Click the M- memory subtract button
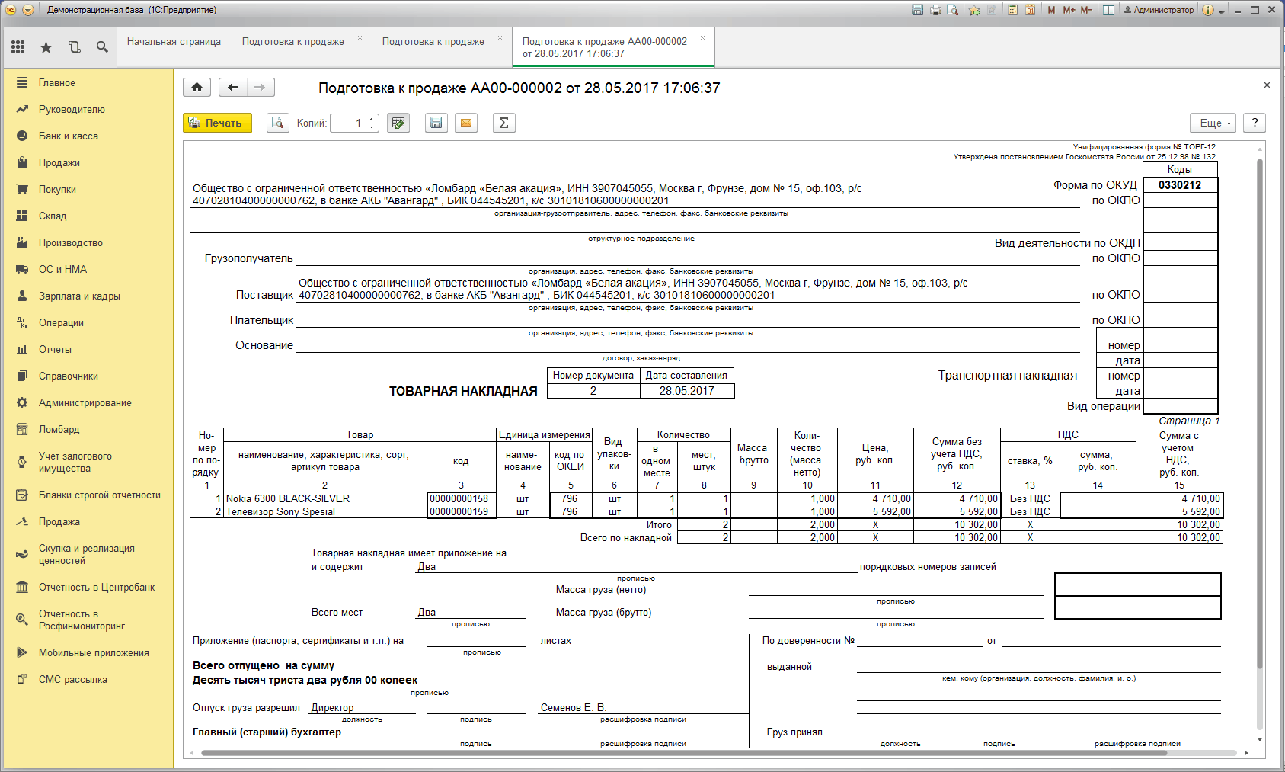Screen dimensions: 1285x772 tap(1086, 10)
